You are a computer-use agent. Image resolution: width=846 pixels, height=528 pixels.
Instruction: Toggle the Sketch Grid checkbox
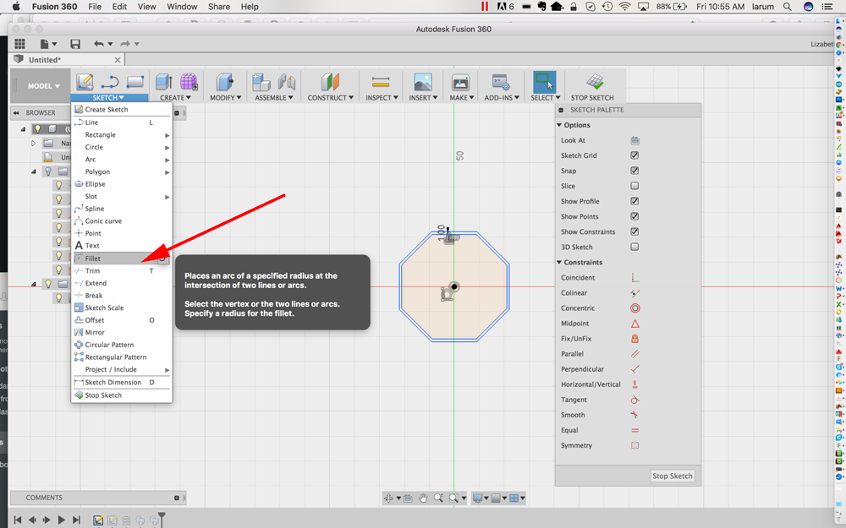634,155
